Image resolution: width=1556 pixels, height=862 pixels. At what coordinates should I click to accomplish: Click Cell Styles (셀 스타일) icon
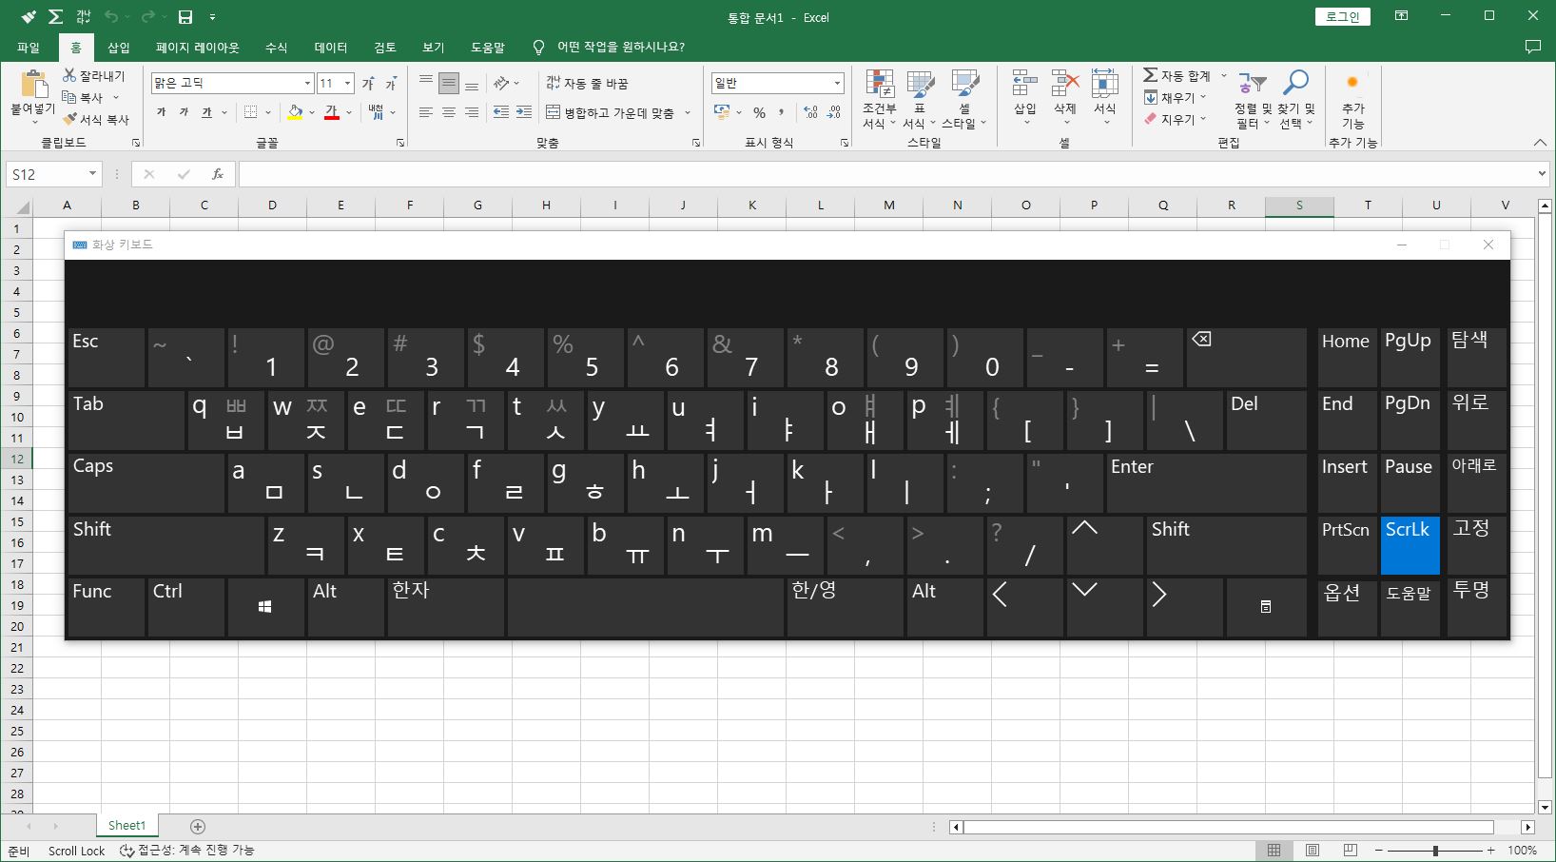[x=964, y=84]
